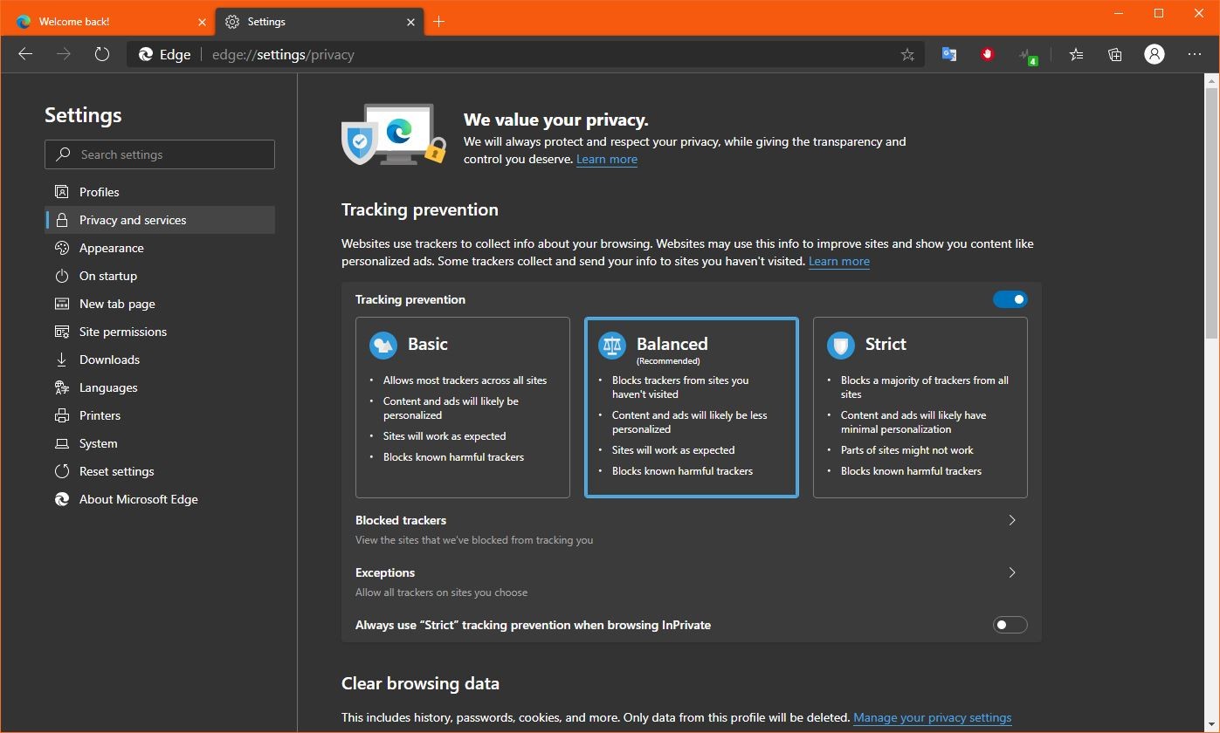Open System settings section
The width and height of the screenshot is (1220, 733).
coord(160,443)
